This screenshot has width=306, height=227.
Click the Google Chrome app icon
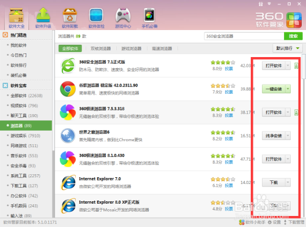coord(68,89)
